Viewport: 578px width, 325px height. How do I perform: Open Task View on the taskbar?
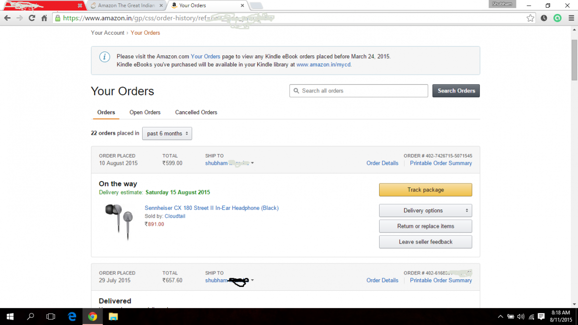(x=51, y=316)
